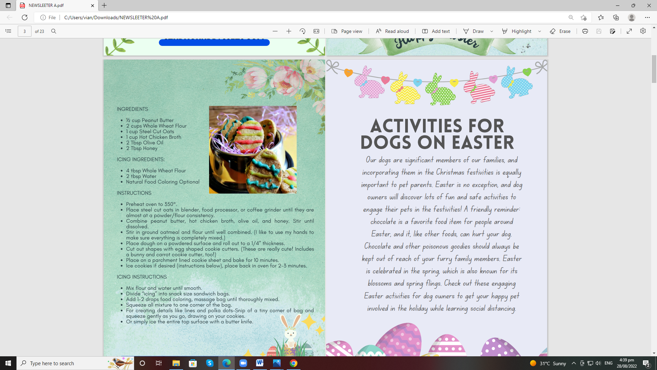Screen dimensions: 657x370
Task: Choose the Highlight tool
Action: pos(520,31)
